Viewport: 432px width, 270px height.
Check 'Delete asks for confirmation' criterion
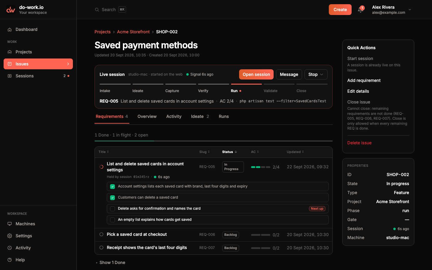tap(112, 209)
